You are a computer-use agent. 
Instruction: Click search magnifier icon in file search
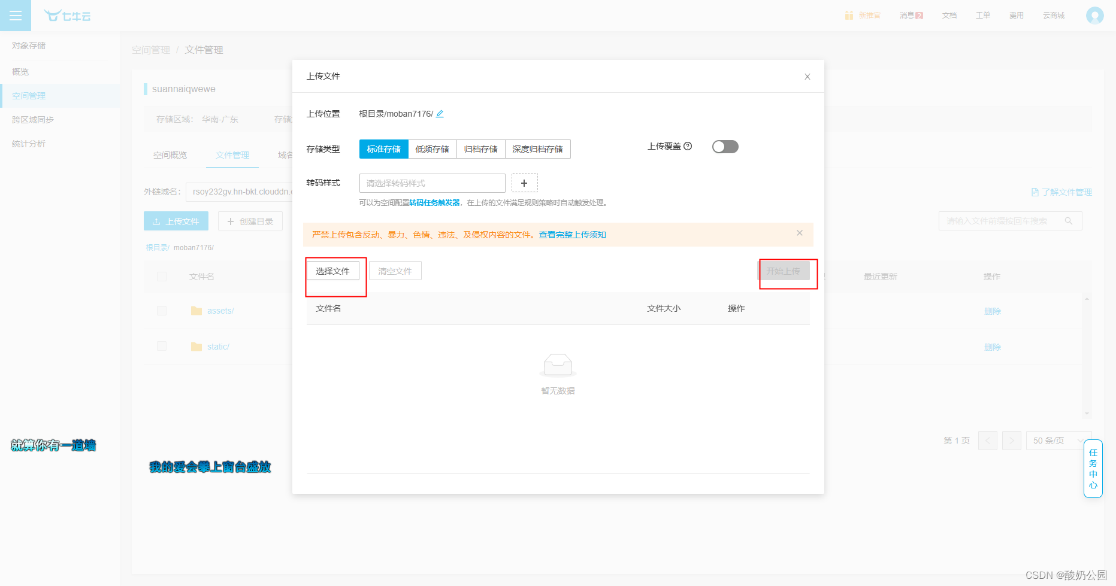1069,221
